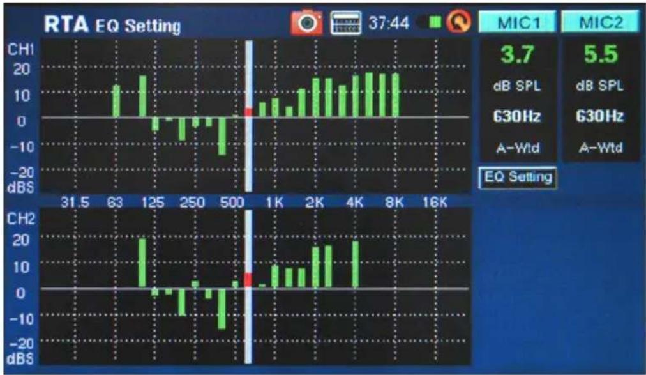Tap the 31.5 frequency axis label

click(x=75, y=203)
